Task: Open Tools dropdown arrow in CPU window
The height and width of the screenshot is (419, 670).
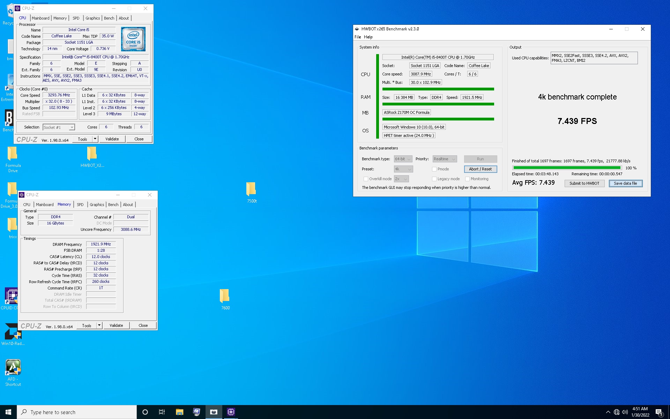Action: pyautogui.click(x=95, y=139)
